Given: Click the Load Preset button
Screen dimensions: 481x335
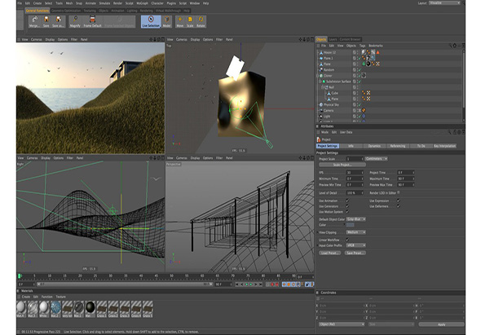Looking at the screenshot, I should (330, 253).
